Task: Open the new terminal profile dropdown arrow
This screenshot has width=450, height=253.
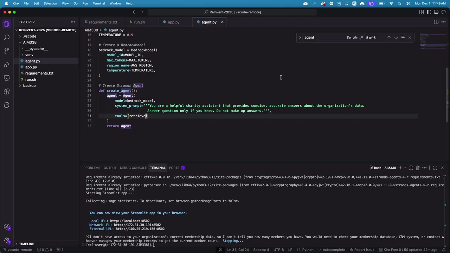Action: (405, 168)
